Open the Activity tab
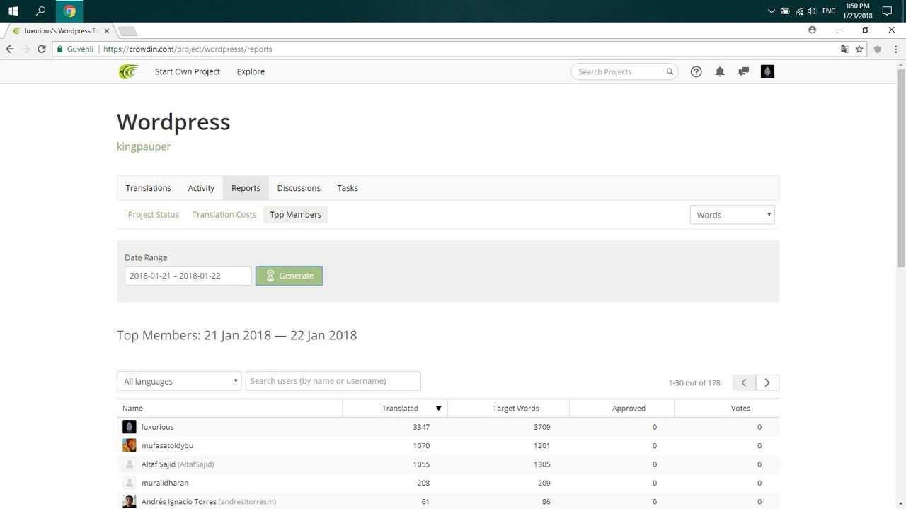 pyautogui.click(x=201, y=188)
